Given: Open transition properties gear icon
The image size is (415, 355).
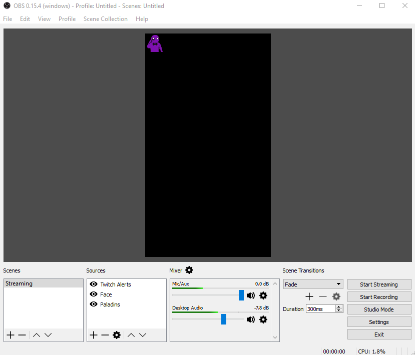Looking at the screenshot, I should (x=336, y=296).
